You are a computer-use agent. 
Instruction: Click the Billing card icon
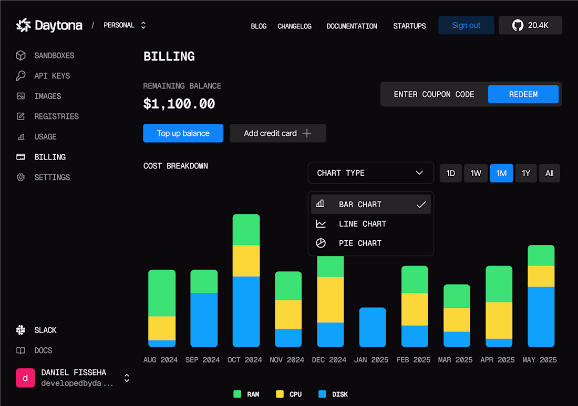20,157
